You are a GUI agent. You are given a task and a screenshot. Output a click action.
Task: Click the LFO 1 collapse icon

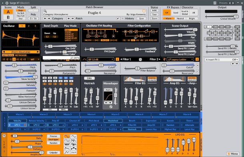4,136
